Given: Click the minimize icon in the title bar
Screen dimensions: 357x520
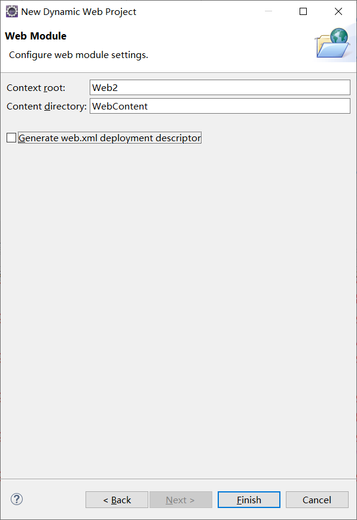Looking at the screenshot, I should coord(268,11).
